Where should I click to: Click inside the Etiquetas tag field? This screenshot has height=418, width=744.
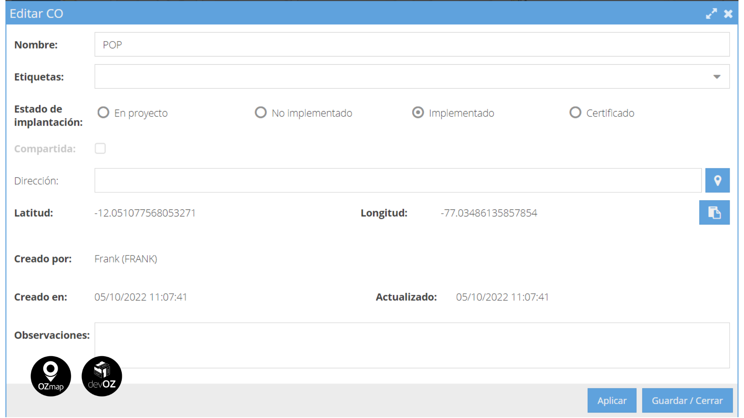[x=399, y=77]
